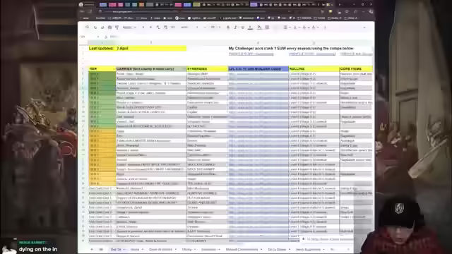Toggle bold formatting in the toolbar

point(228,28)
